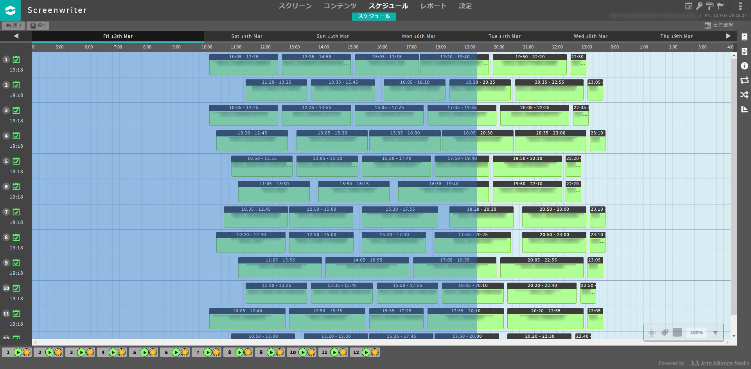751x369 pixels.
Task: Select the 19:50 - 22:20 show on screen 1
Action: [x=530, y=64]
